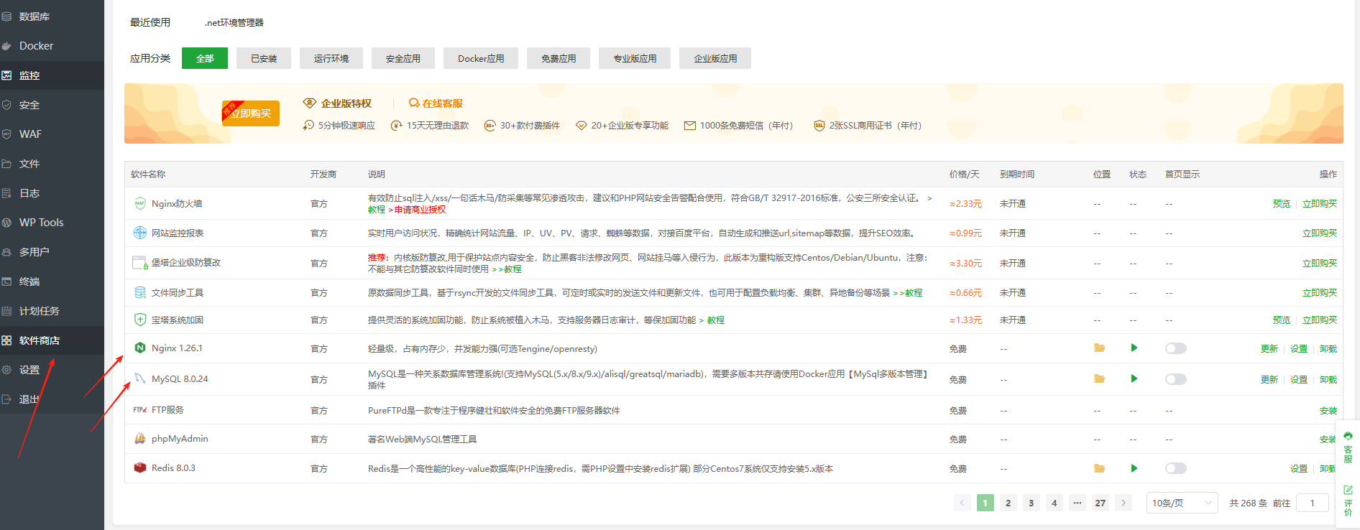This screenshot has width=1360, height=530.
Task: Click the 安全 sidebar shield icon
Action: point(6,105)
